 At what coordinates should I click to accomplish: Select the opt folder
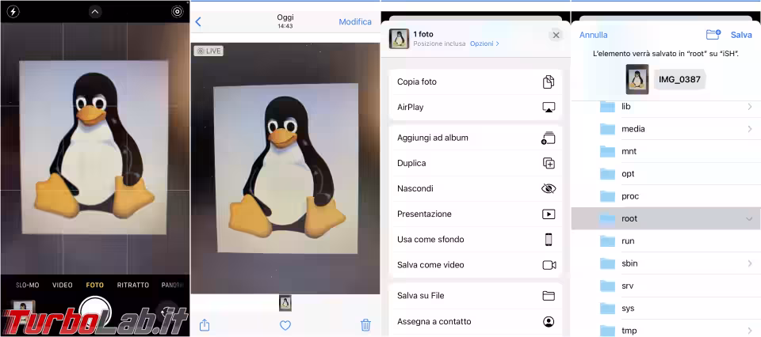coord(666,174)
